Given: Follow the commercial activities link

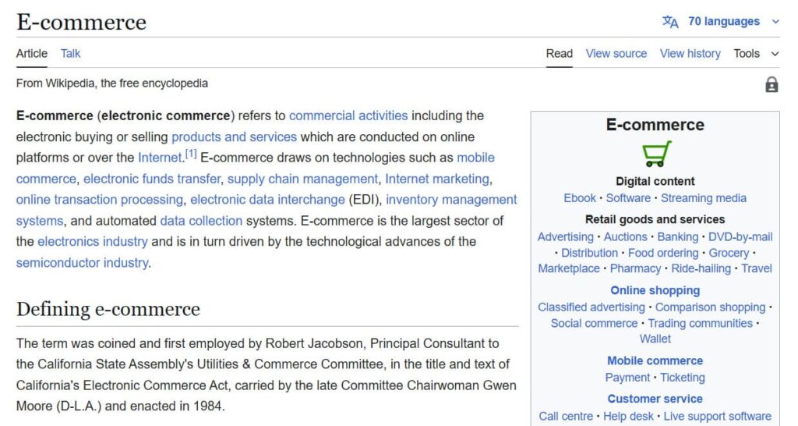Looking at the screenshot, I should coord(348,115).
